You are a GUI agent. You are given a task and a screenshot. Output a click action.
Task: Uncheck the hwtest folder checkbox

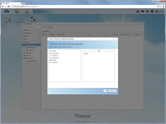coord(51,60)
